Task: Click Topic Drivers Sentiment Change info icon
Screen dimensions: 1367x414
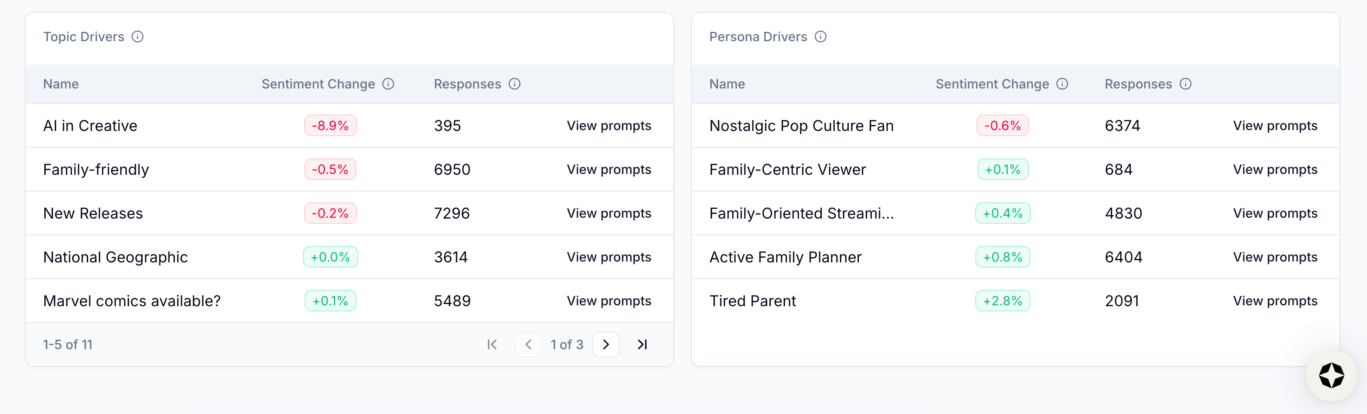Action: [389, 84]
